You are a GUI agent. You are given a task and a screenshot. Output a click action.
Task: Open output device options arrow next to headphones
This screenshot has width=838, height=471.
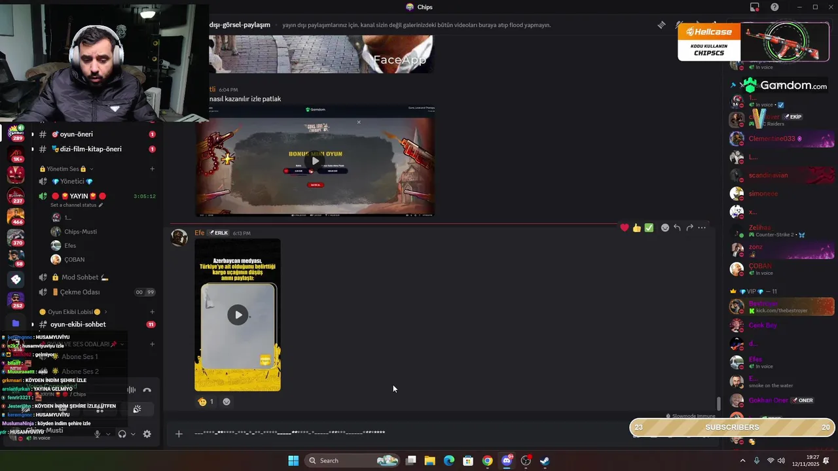coord(133,434)
